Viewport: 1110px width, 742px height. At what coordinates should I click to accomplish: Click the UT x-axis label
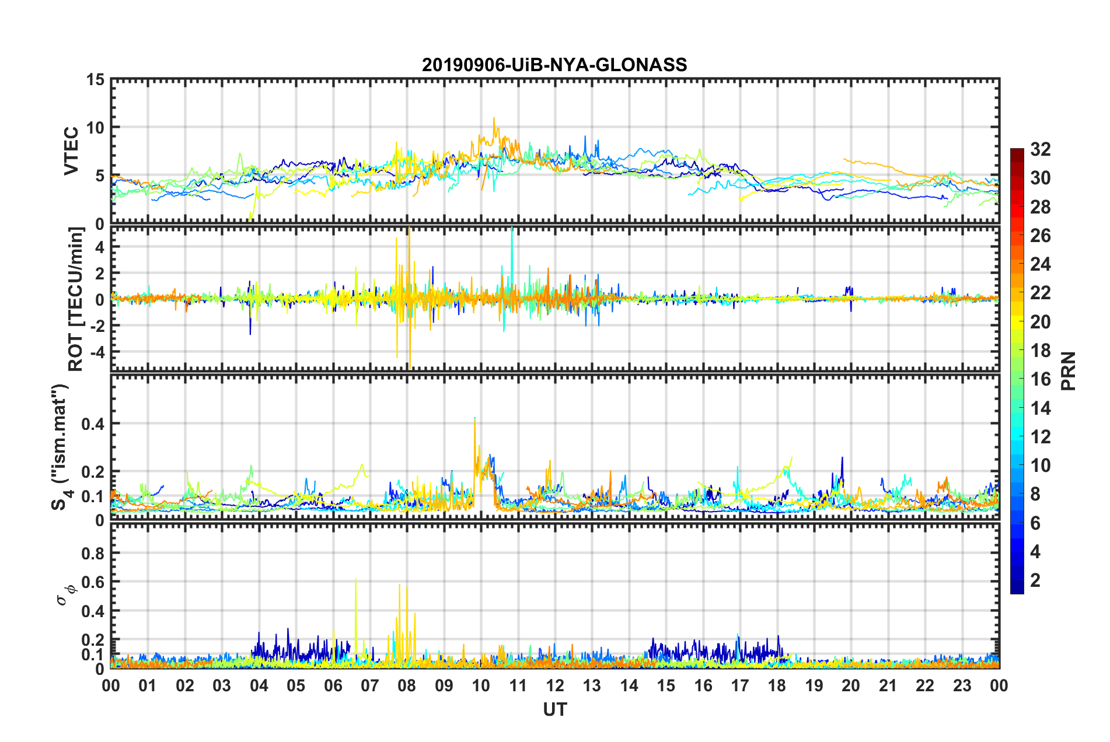554,709
